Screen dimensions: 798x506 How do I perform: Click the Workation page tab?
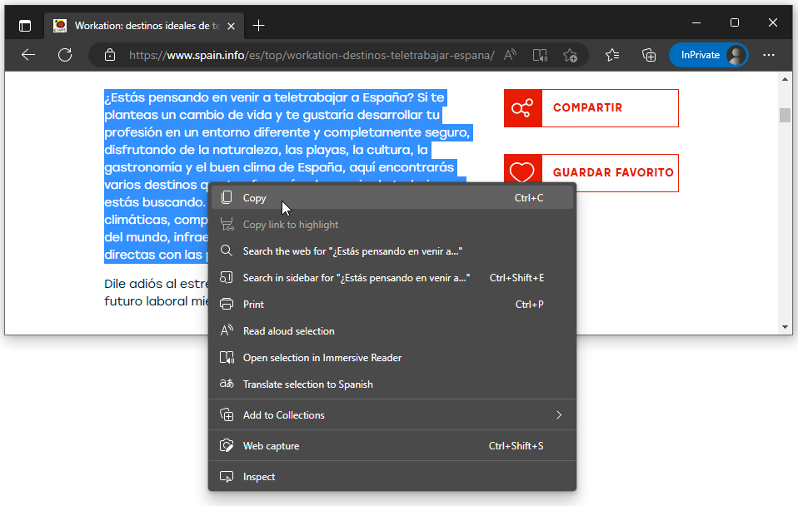click(142, 25)
